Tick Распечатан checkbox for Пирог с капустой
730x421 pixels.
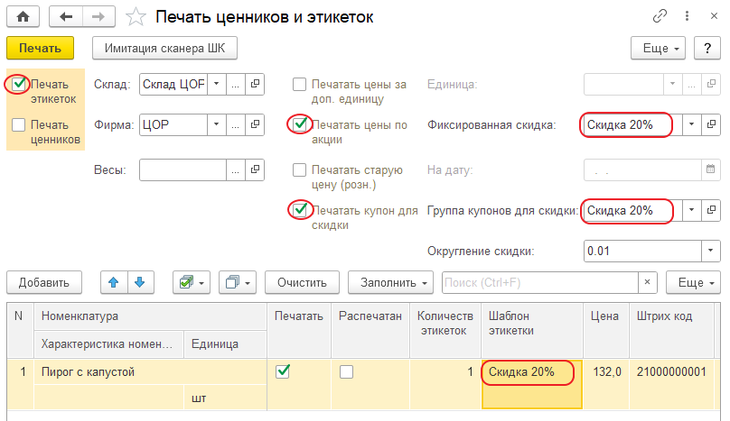click(x=346, y=371)
